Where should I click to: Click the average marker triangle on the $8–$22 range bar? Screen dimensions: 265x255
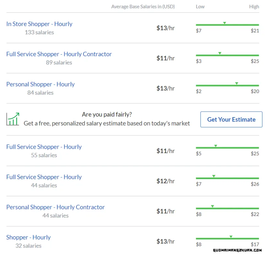212,206
